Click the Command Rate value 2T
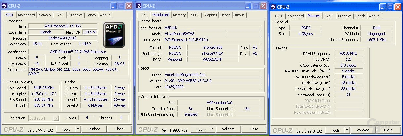The width and height of the screenshot is (403, 136). pyautogui.click(x=348, y=95)
